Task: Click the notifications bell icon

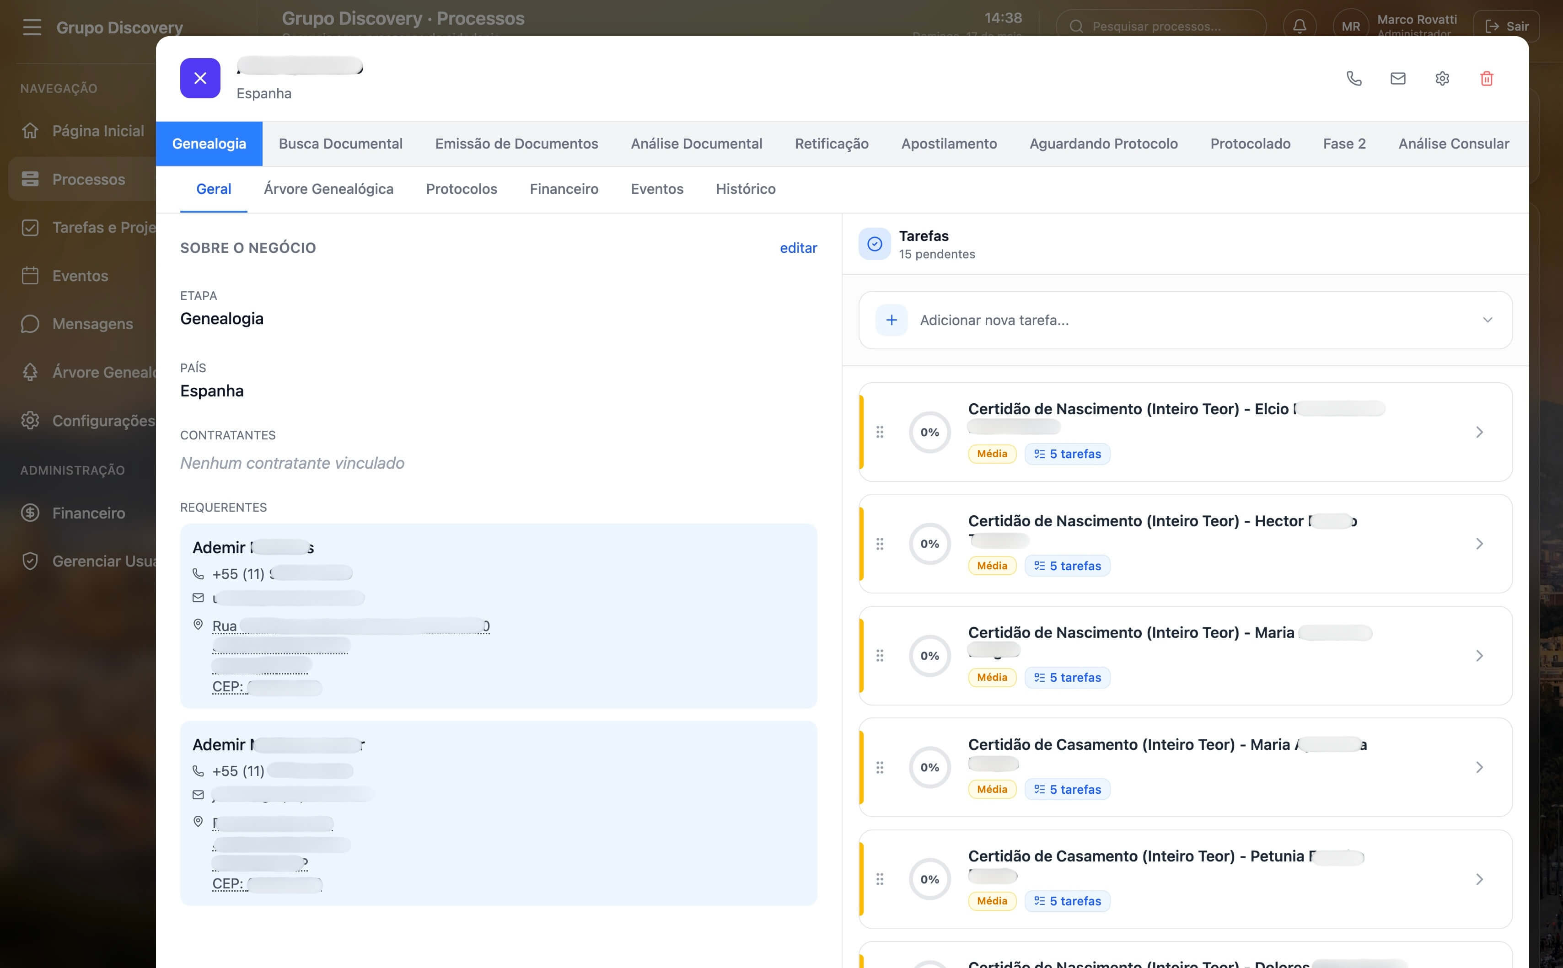Action: pos(1299,26)
